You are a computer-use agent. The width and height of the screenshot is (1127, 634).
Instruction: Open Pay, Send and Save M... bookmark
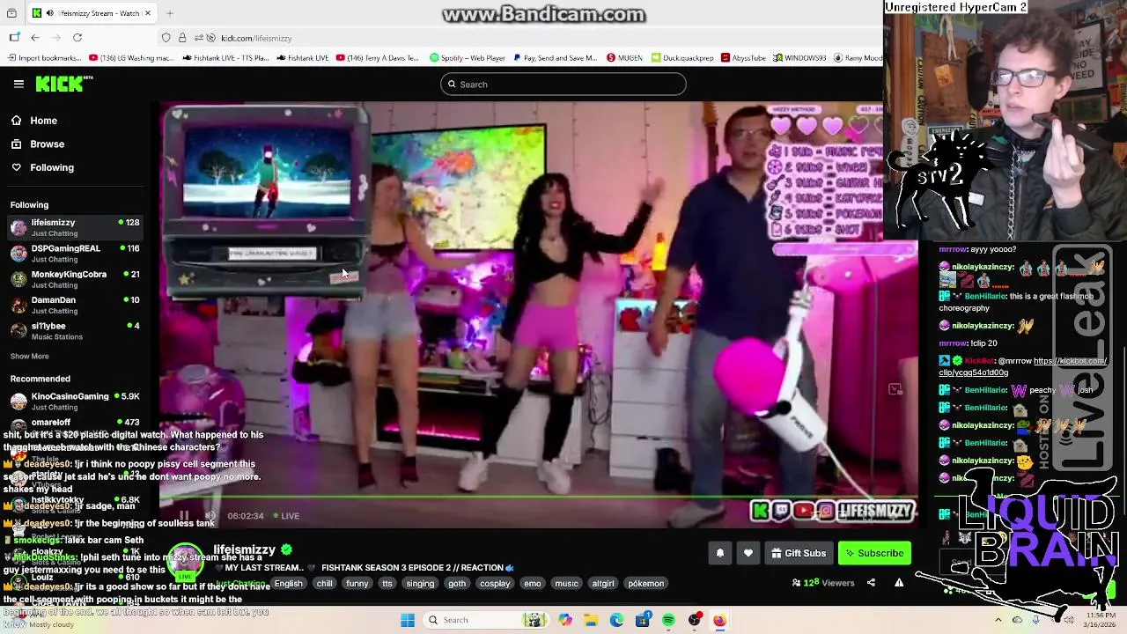tap(555, 58)
